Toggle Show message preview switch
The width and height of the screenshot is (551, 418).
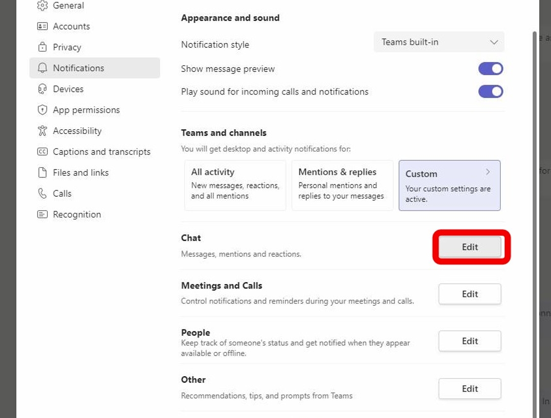pyautogui.click(x=490, y=69)
